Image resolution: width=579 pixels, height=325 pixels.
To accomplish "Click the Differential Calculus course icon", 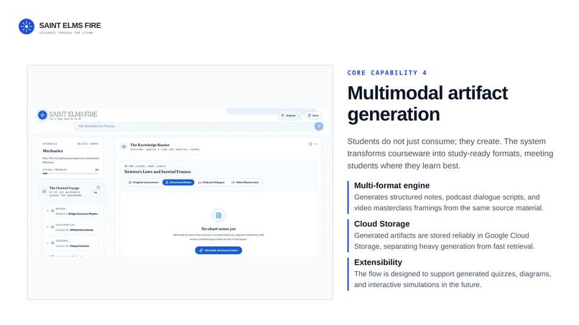I will tap(52, 227).
